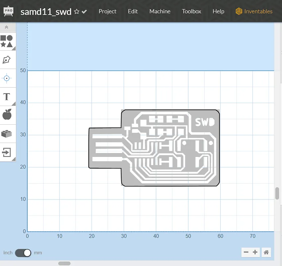282x266 pixels.
Task: Open the apple Icons library
Action: click(7, 115)
